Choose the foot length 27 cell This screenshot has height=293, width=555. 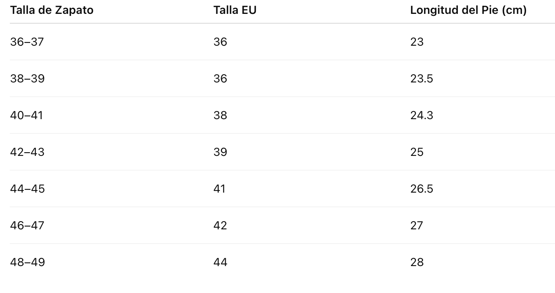tap(417, 226)
